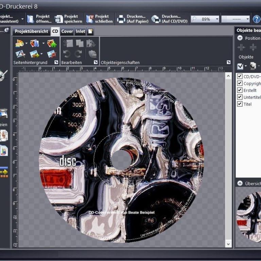Open the new page tab icon
The height and width of the screenshot is (261, 261).
[90, 32]
